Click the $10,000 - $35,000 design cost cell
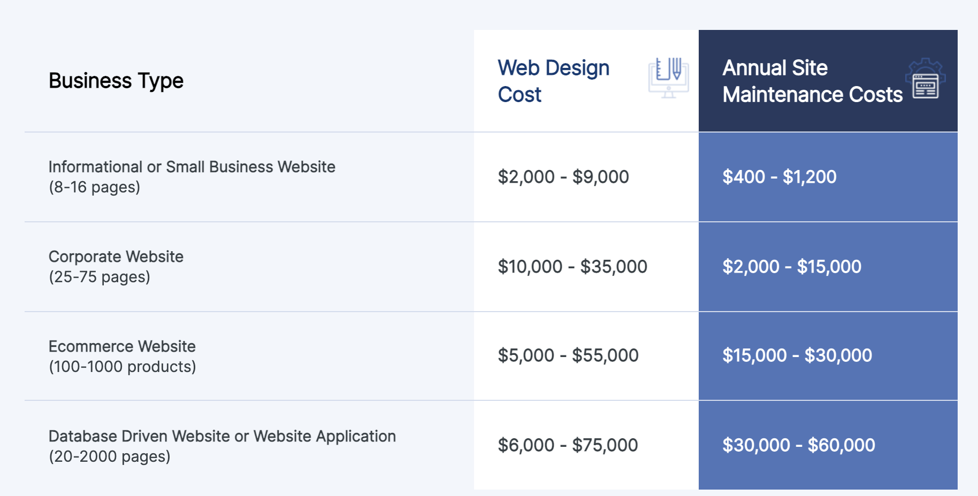The width and height of the screenshot is (978, 496). (572, 267)
